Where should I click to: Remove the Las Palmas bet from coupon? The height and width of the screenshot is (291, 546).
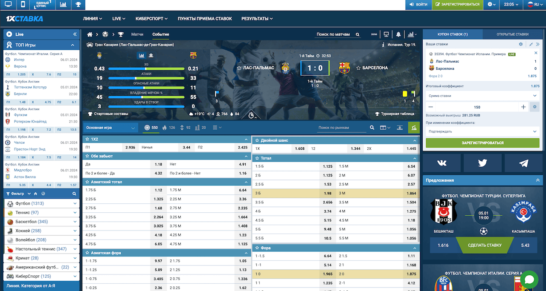pos(536,53)
